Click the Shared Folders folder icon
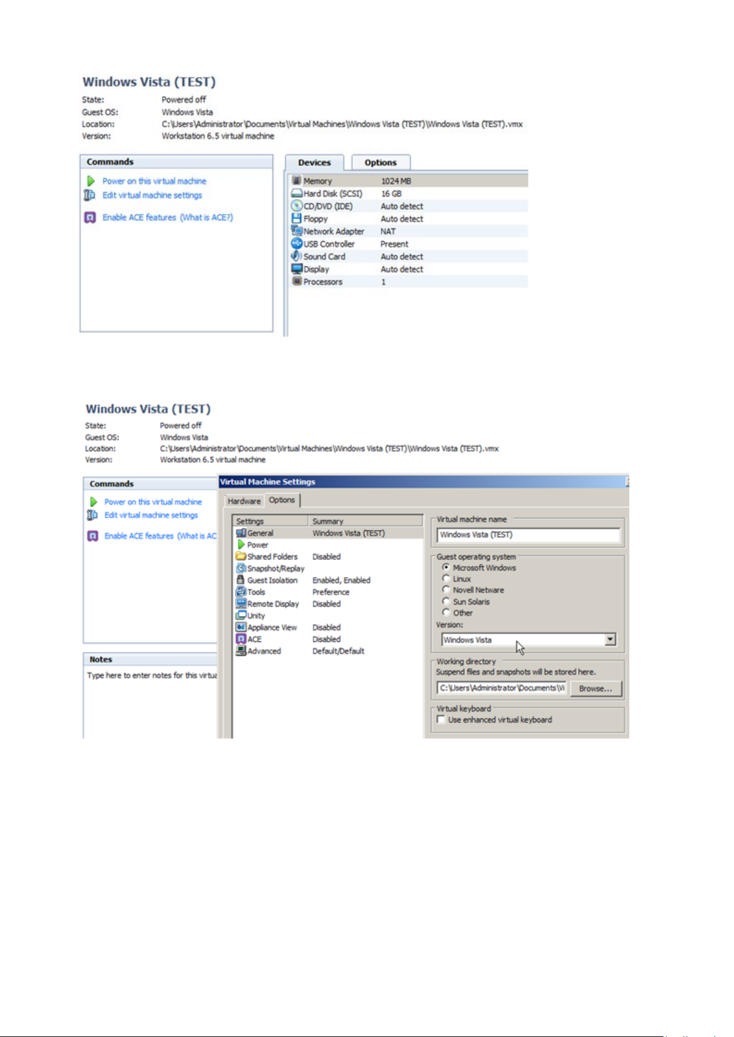Image resolution: width=734 pixels, height=1037 pixels. [241, 556]
